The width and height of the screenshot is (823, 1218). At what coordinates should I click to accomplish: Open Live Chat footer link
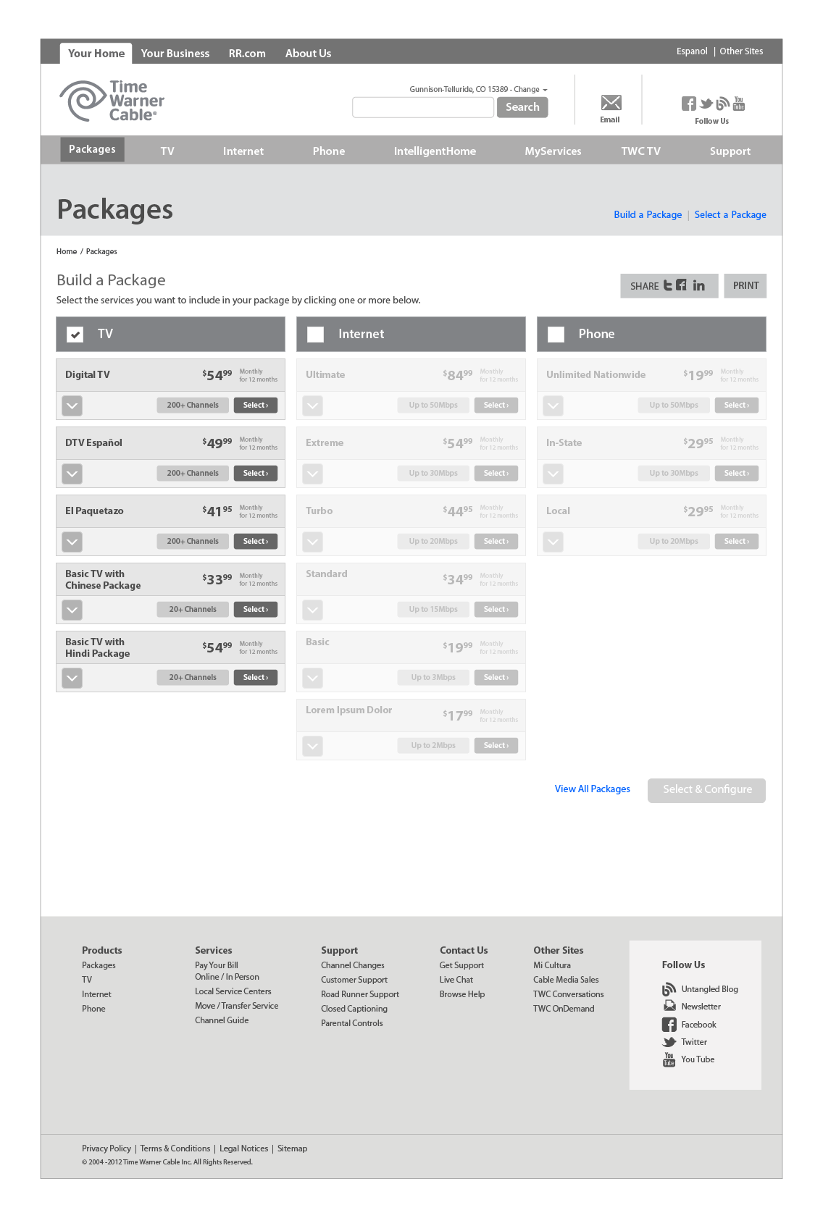click(456, 980)
